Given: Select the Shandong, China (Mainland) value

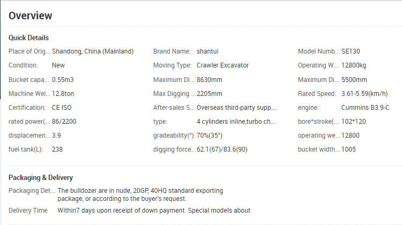Looking at the screenshot, I should tap(93, 51).
